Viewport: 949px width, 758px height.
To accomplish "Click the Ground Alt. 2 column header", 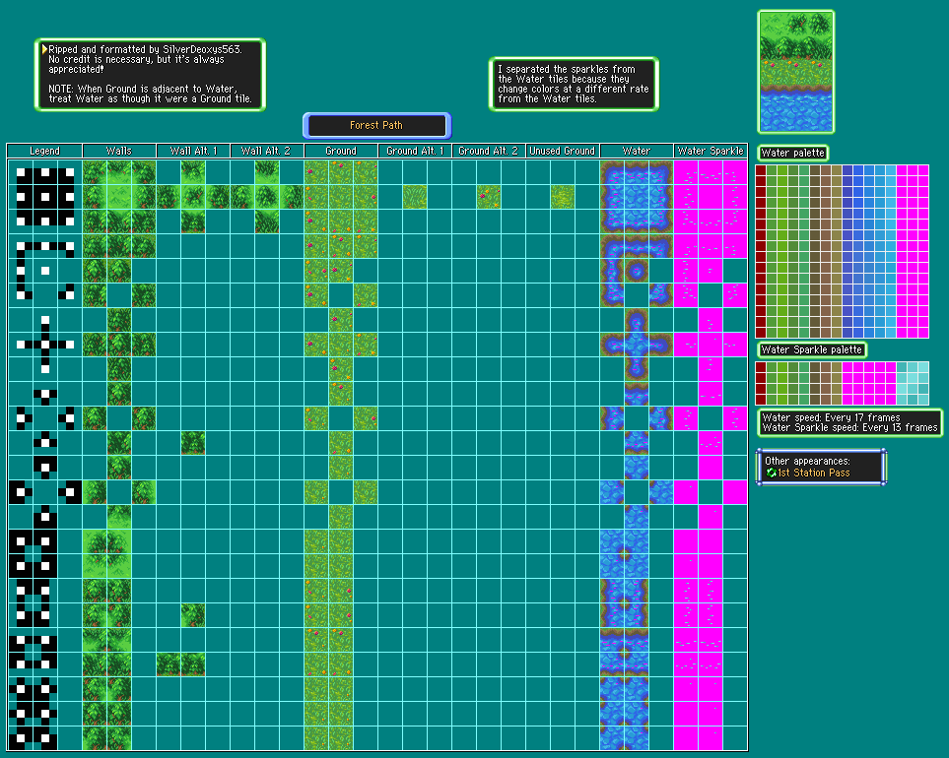I will coord(489,151).
